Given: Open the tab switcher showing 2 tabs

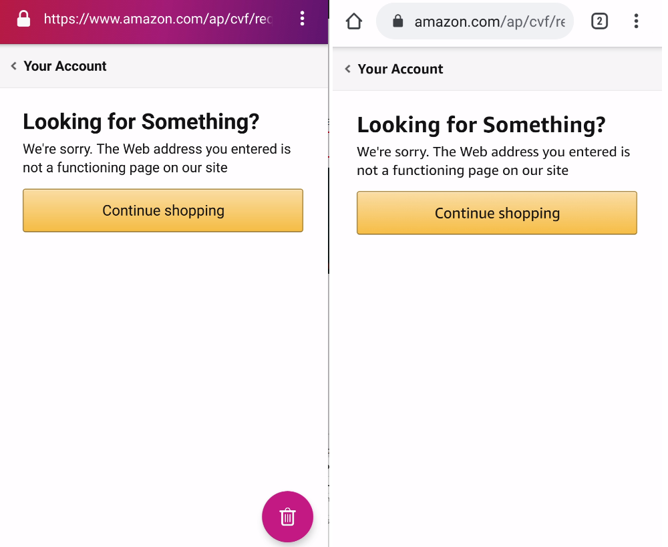Looking at the screenshot, I should tap(599, 21).
